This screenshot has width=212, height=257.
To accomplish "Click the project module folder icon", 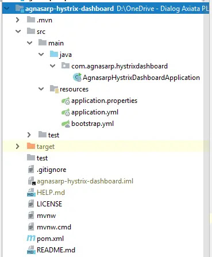I will (x=20, y=9).
